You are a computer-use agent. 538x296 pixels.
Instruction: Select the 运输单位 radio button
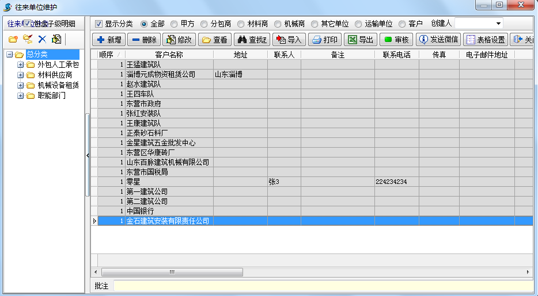coord(358,24)
